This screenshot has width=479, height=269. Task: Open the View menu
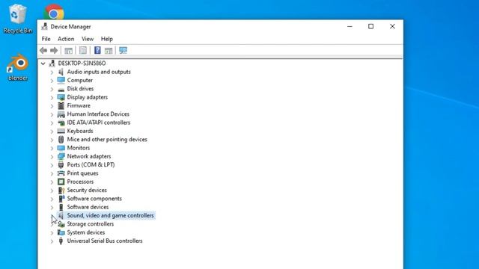[88, 39]
